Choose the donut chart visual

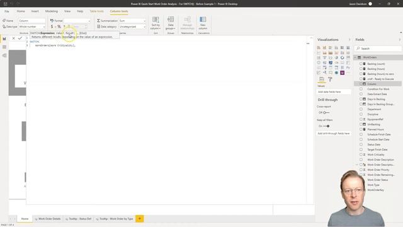tap(342, 57)
